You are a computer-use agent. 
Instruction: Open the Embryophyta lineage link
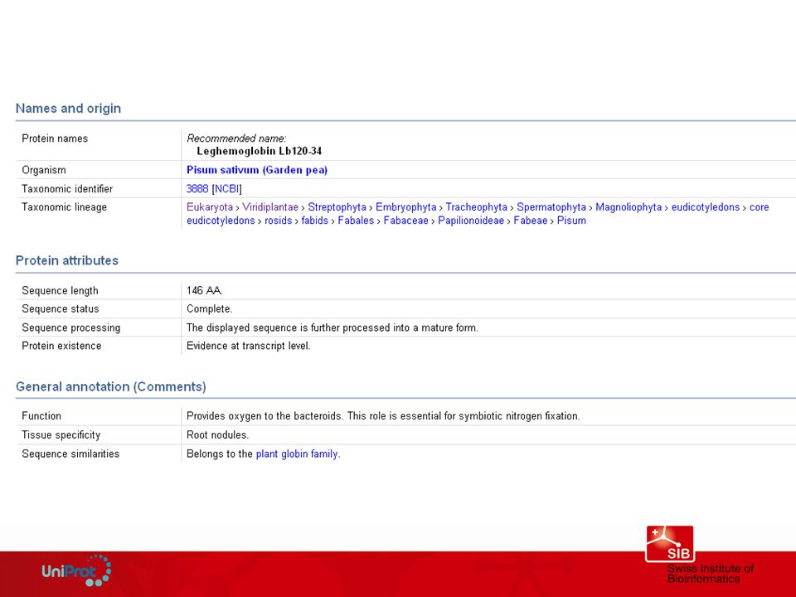[x=406, y=207]
